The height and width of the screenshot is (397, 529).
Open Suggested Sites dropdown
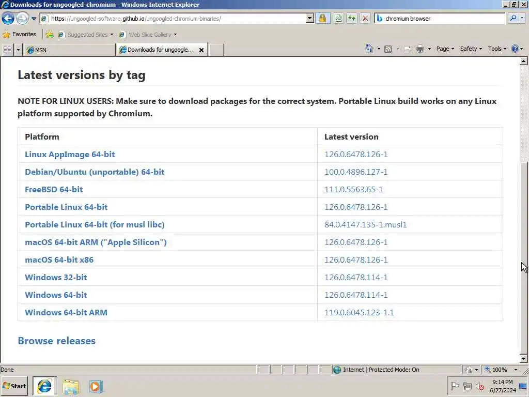(x=86, y=35)
